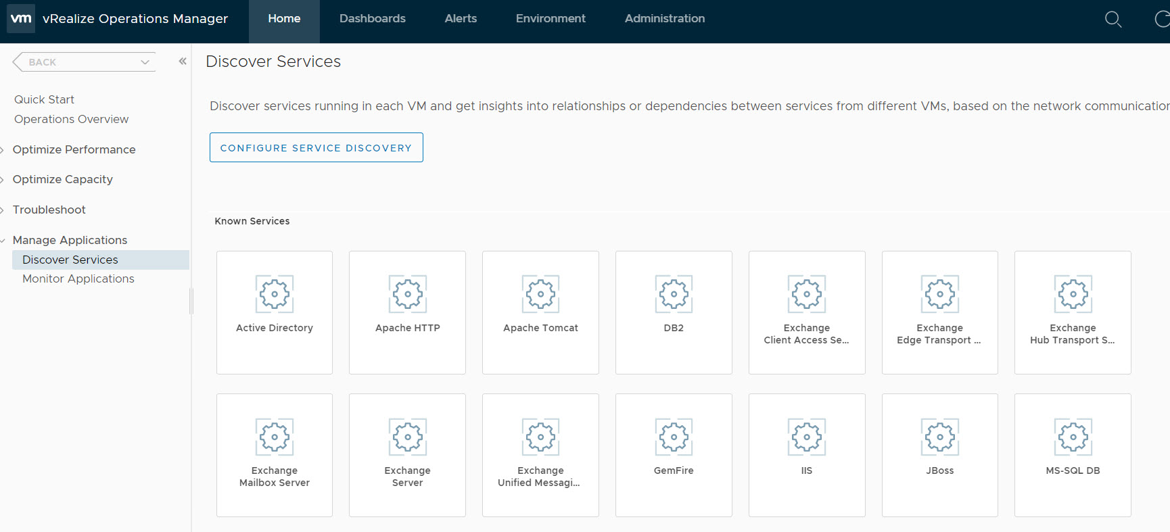Open the DB2 service tile icon
This screenshot has width=1170, height=532.
[674, 294]
